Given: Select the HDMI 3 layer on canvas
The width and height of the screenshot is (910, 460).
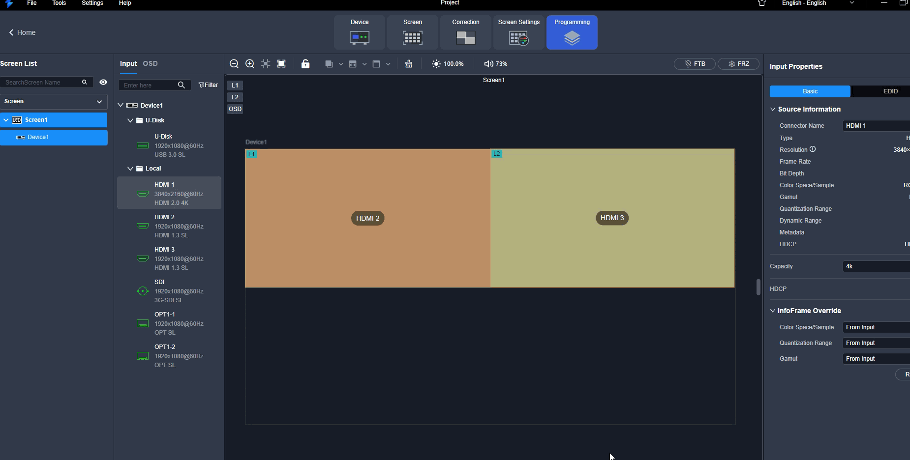Looking at the screenshot, I should 612,218.
